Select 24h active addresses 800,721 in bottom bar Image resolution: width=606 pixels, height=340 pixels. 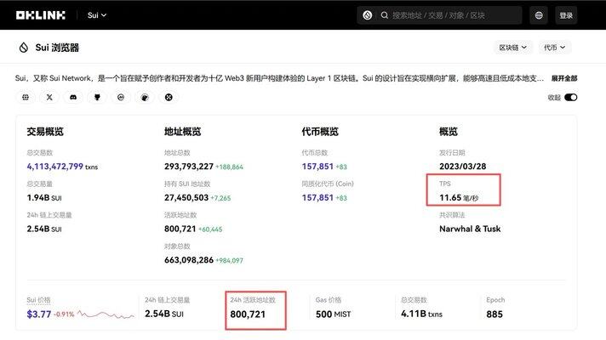[x=248, y=314]
